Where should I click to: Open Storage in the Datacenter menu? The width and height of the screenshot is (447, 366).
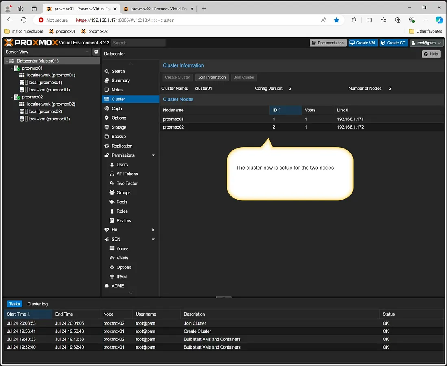coord(119,127)
